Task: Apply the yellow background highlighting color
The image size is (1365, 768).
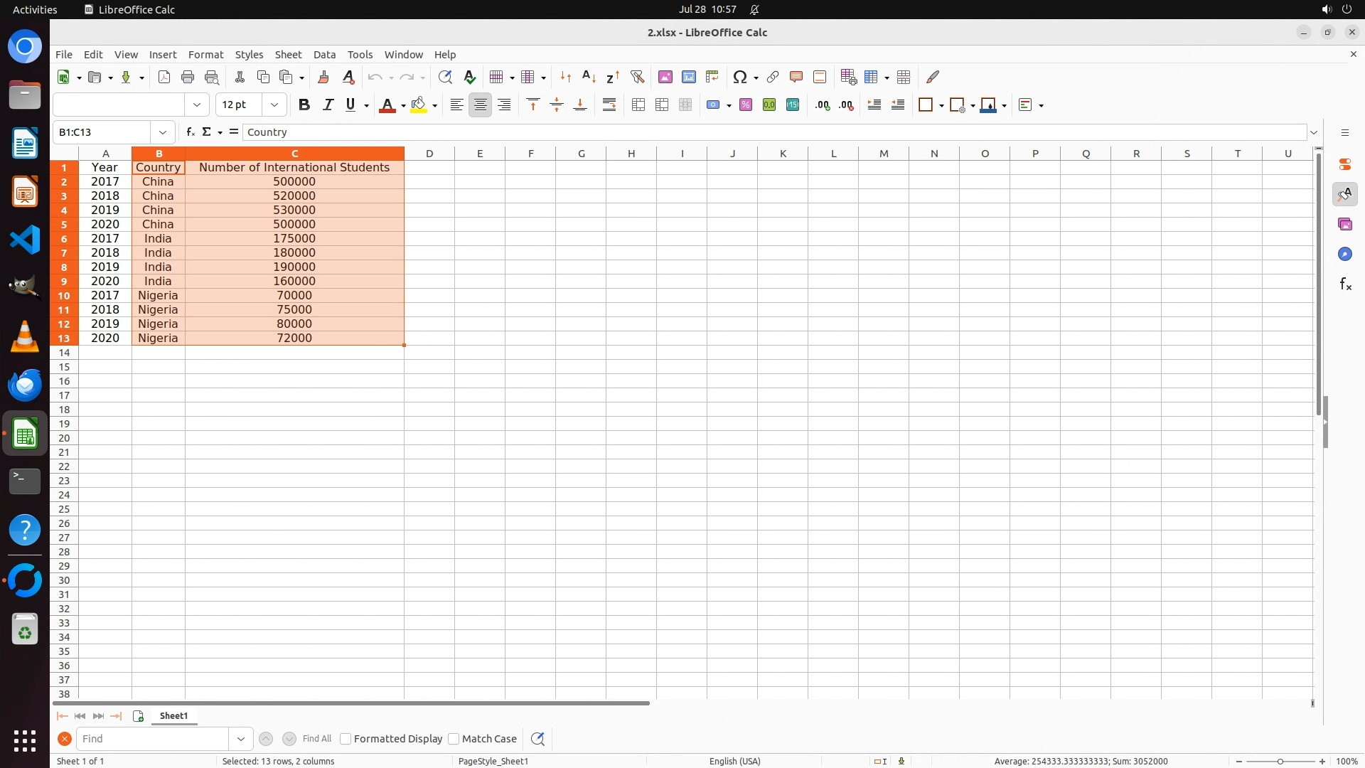Action: 419,105
